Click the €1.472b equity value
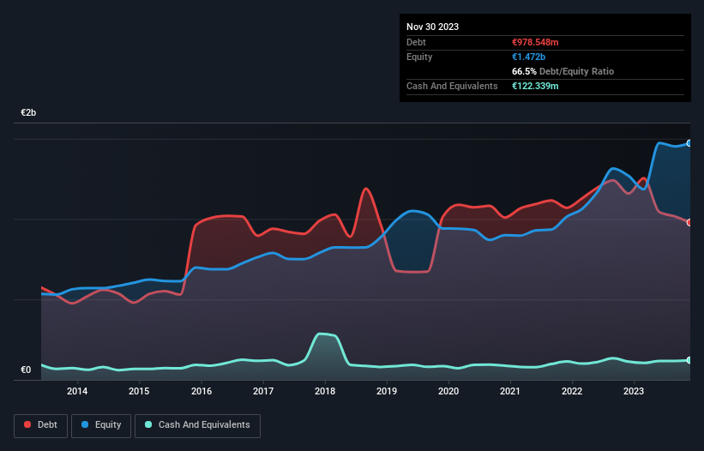The height and width of the screenshot is (451, 704). pyautogui.click(x=528, y=57)
